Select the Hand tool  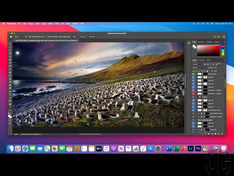(10, 104)
